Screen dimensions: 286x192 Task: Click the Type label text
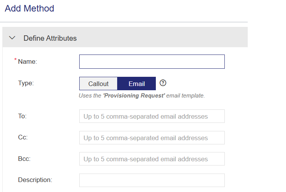pyautogui.click(x=26, y=83)
